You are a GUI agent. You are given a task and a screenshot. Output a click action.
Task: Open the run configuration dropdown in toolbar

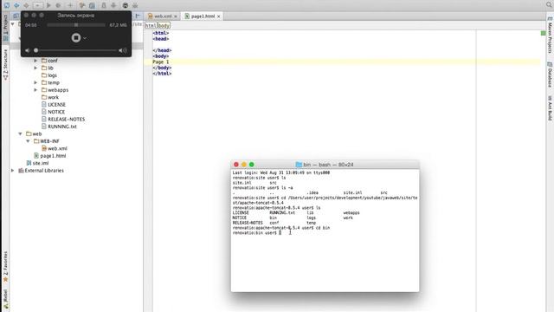click(38, 5)
